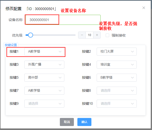Screen dimensions: 152x130
Task: Open 按键5 dropdown showing 高中部
Action: pos(44,78)
